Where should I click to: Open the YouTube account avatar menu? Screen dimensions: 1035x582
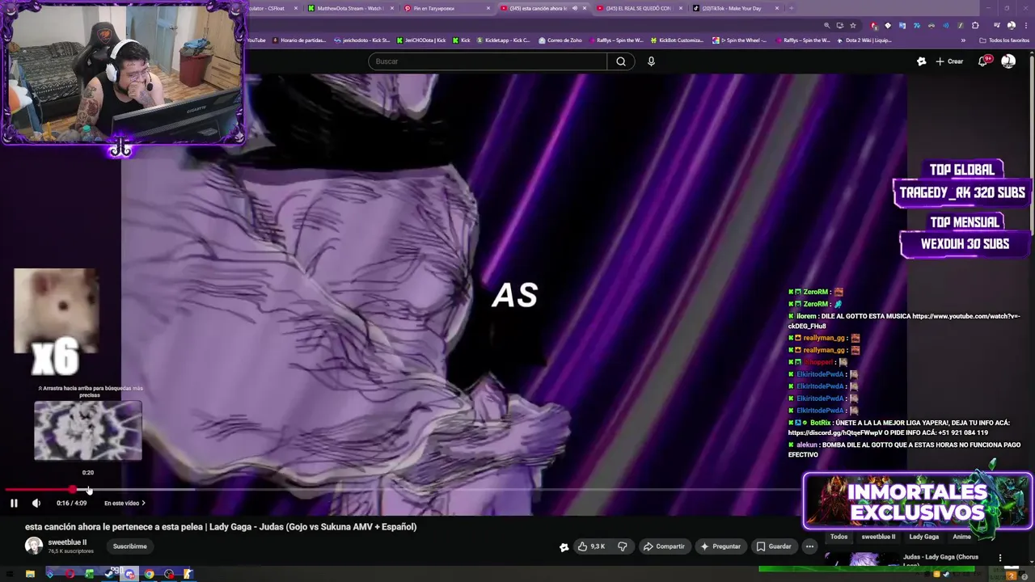[1008, 61]
